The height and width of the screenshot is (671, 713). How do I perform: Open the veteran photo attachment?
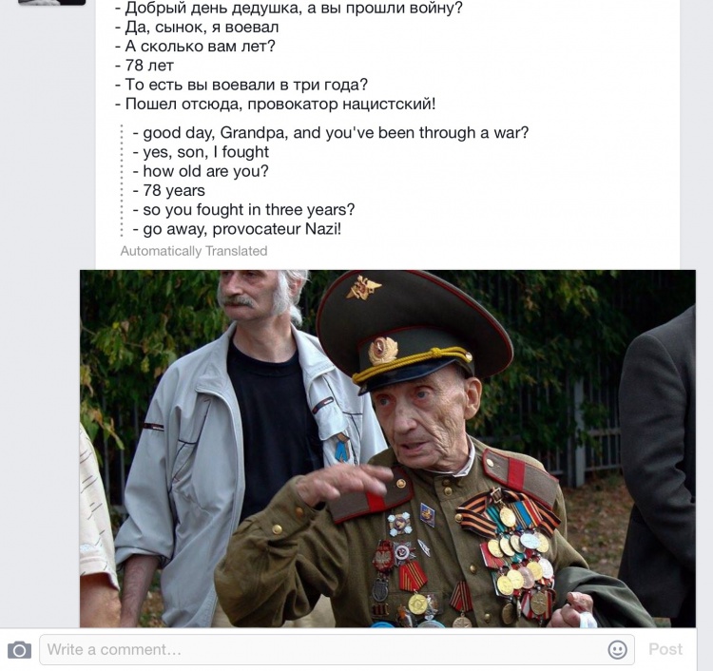point(388,449)
